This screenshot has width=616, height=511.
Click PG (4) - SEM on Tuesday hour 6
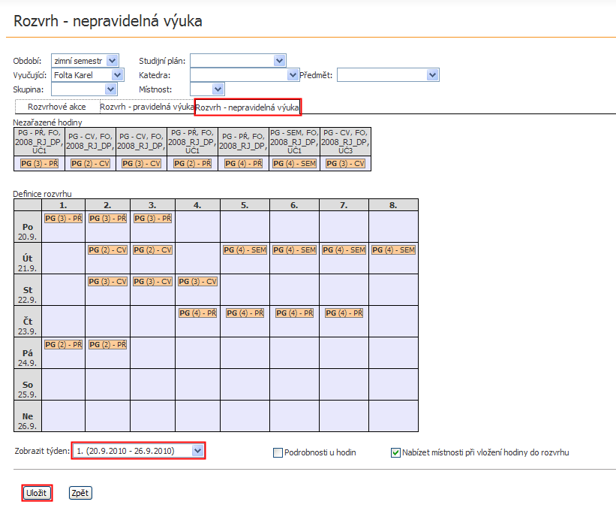295,249
